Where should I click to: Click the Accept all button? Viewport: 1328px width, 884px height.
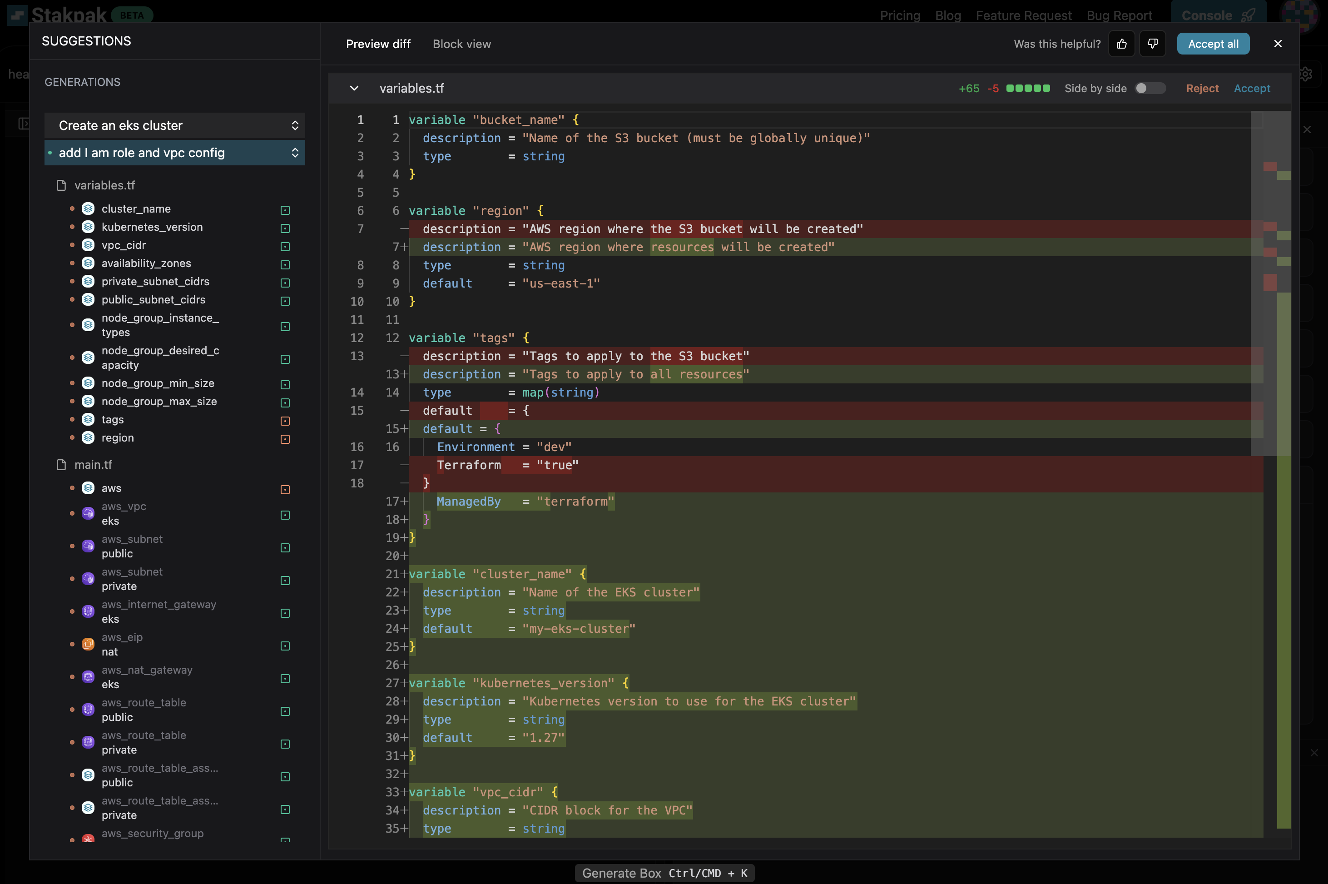click(x=1213, y=44)
